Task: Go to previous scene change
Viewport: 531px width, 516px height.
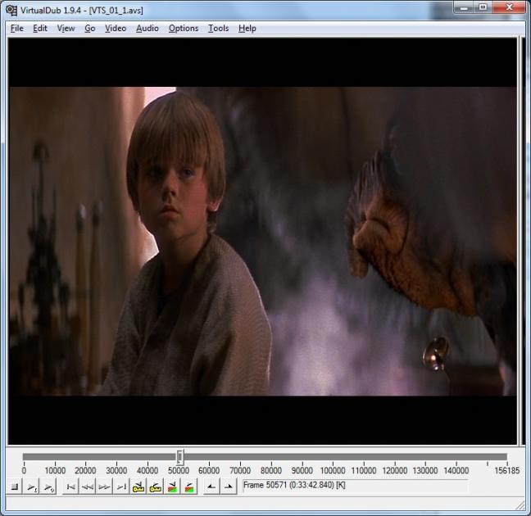Action: click(172, 487)
